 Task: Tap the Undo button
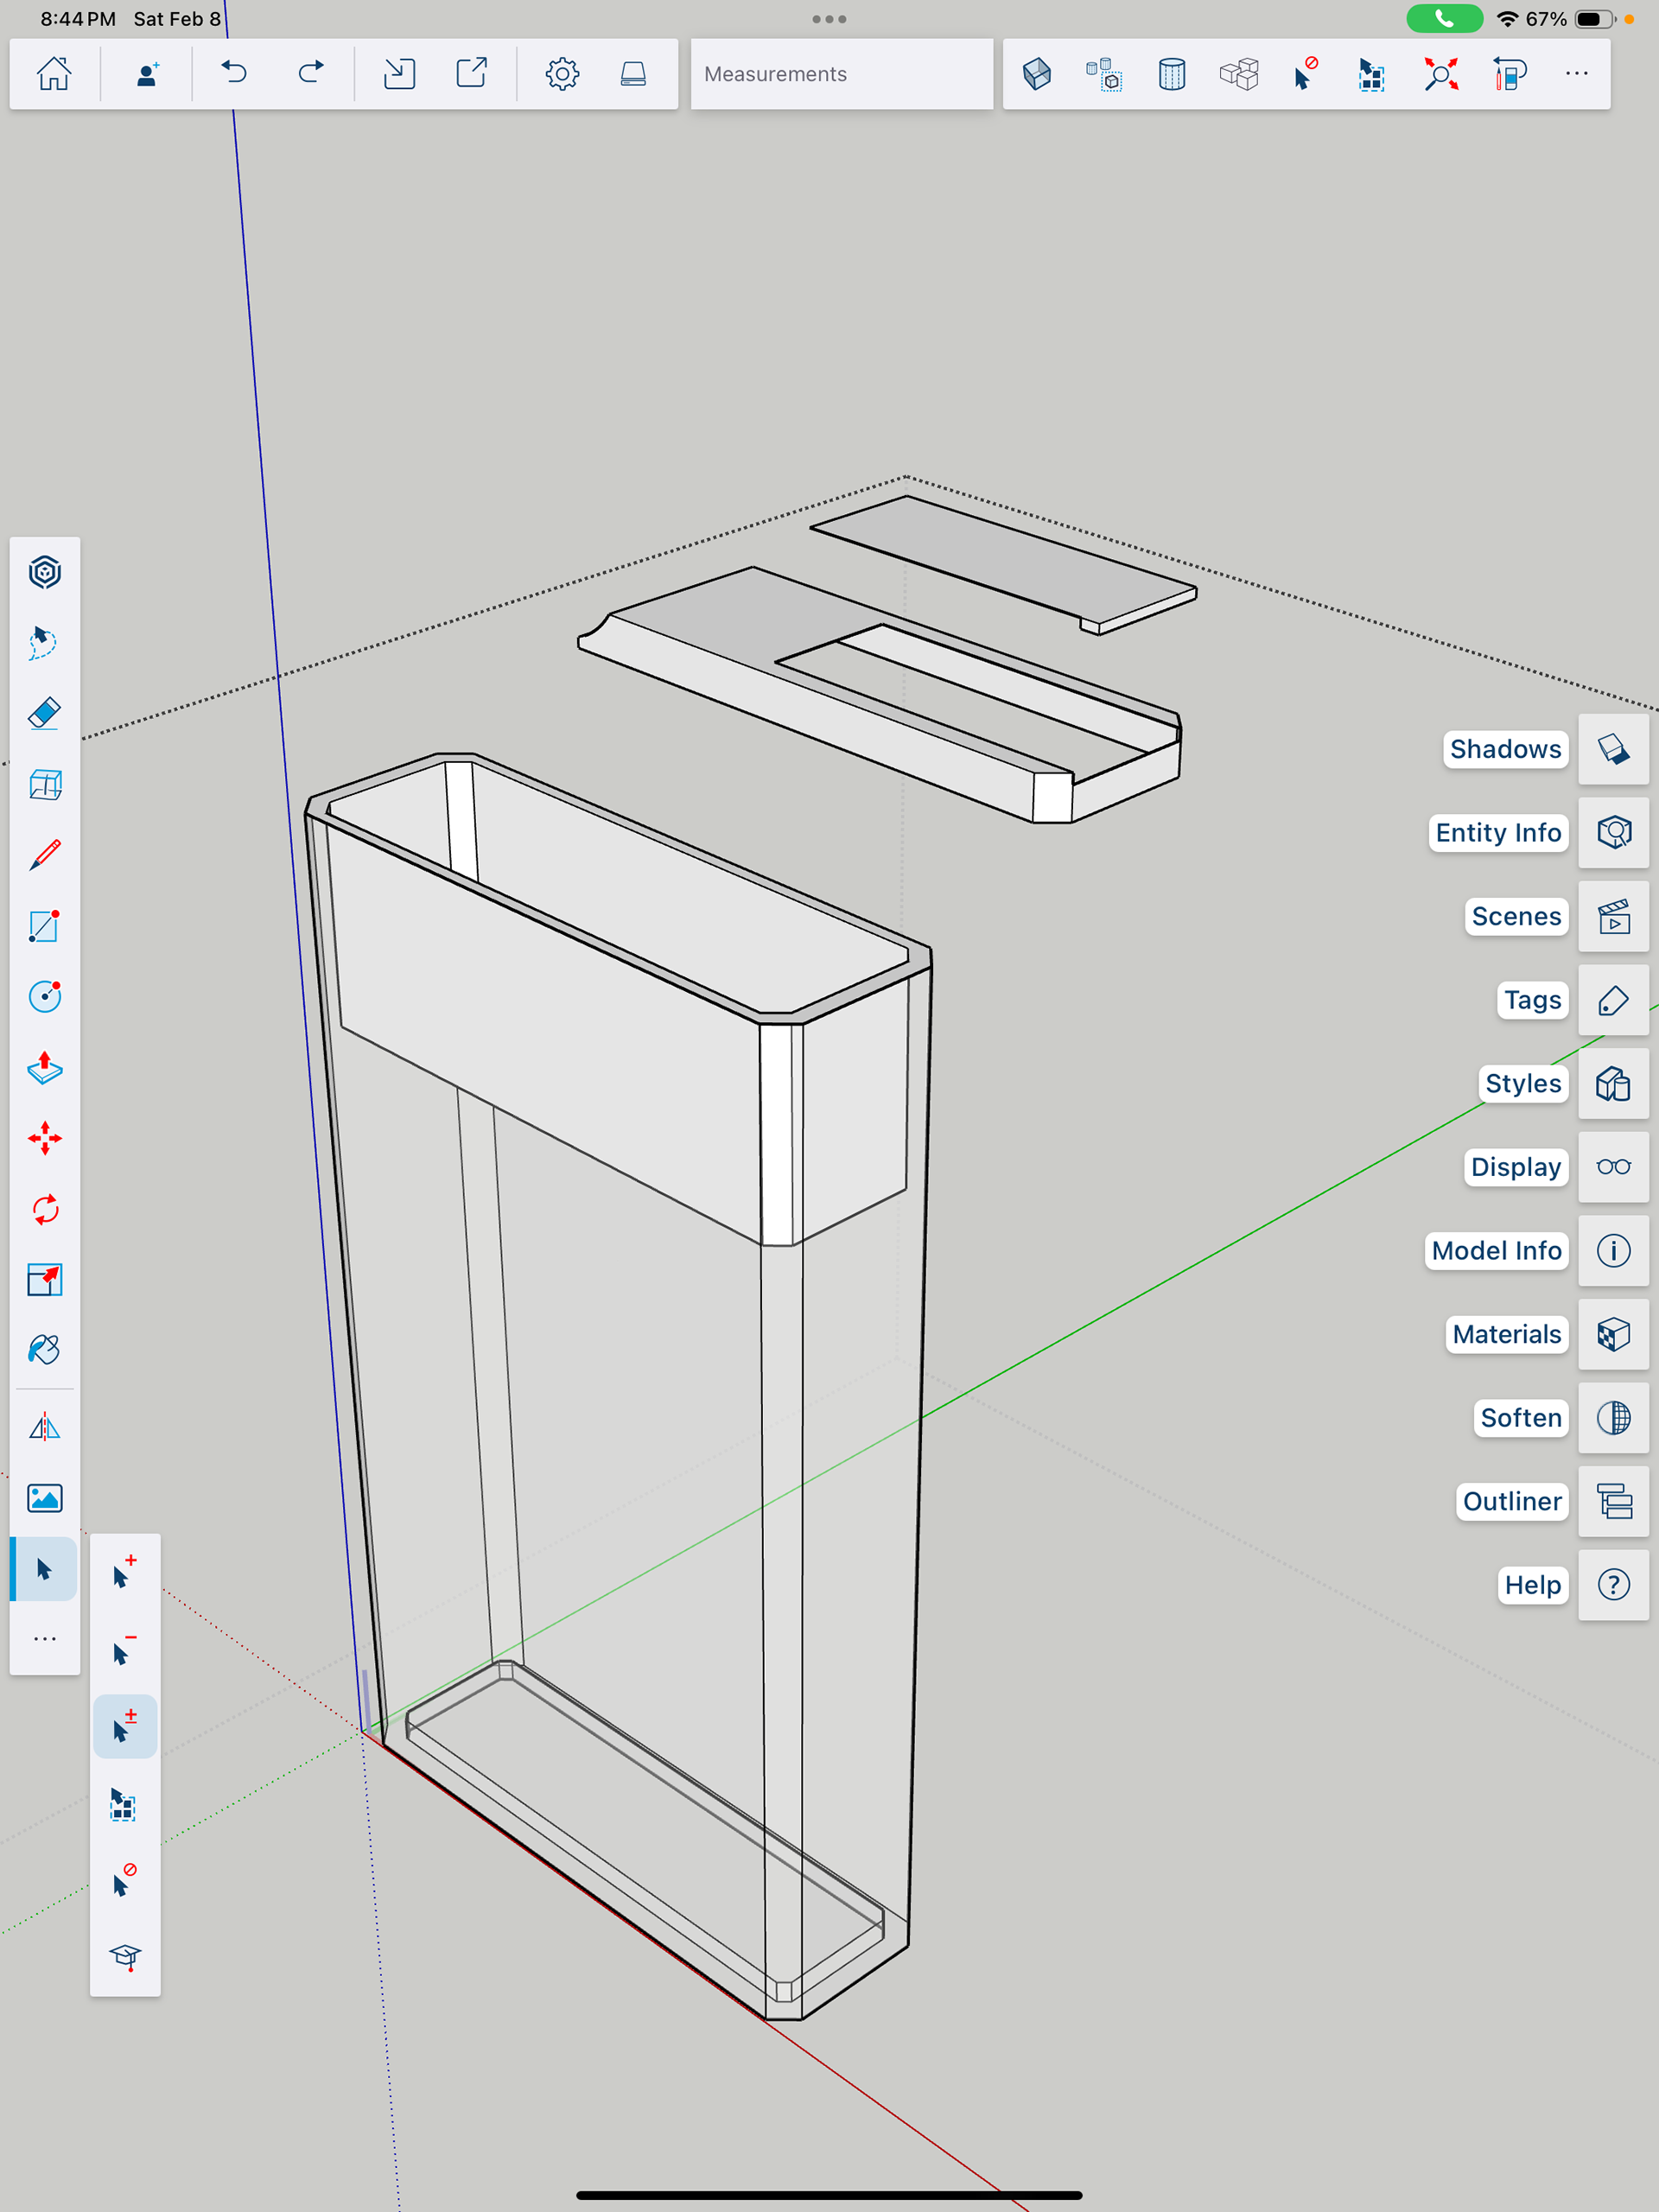click(234, 74)
